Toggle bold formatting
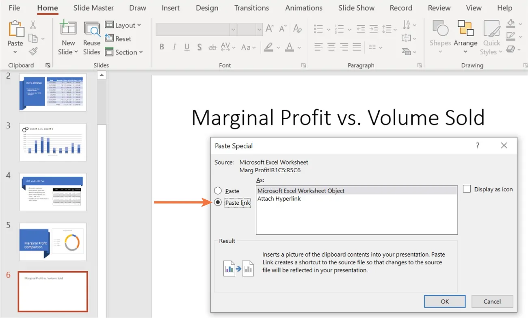Viewport: 528px width, 318px height. pyautogui.click(x=162, y=47)
